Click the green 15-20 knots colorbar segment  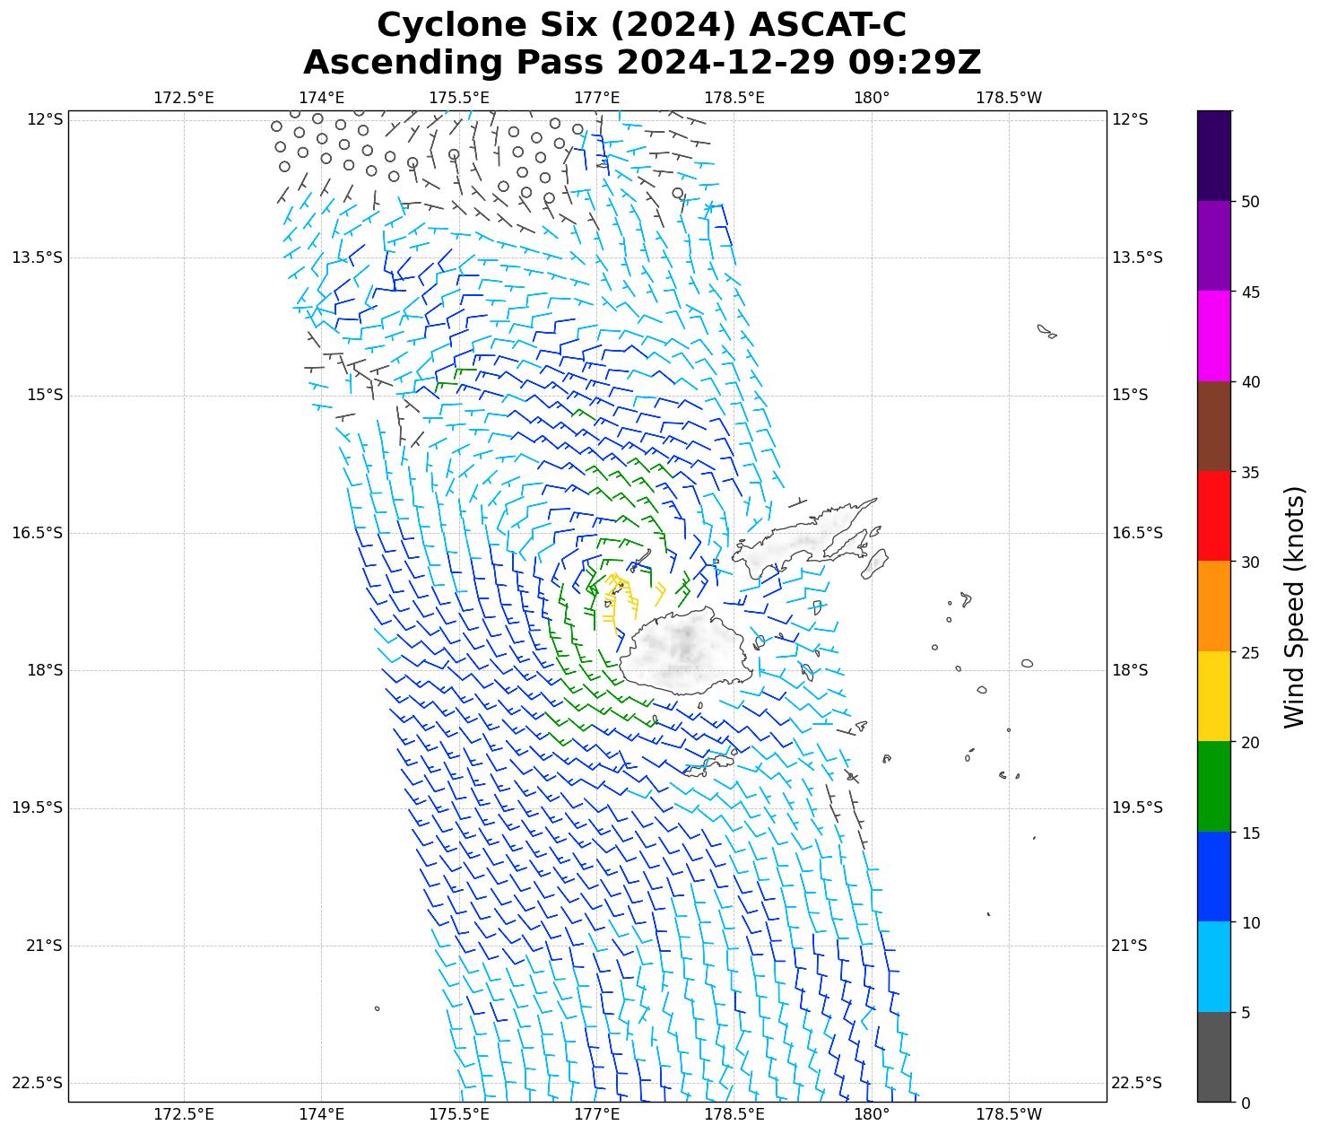pos(1214,787)
